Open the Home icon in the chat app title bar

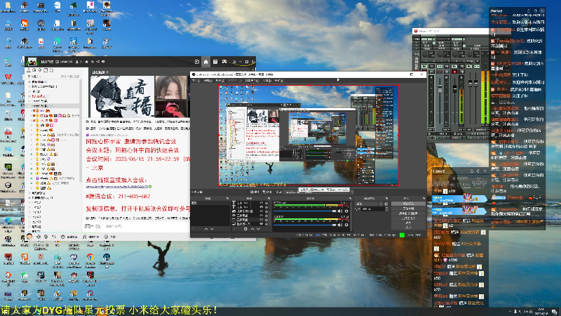tap(205, 62)
